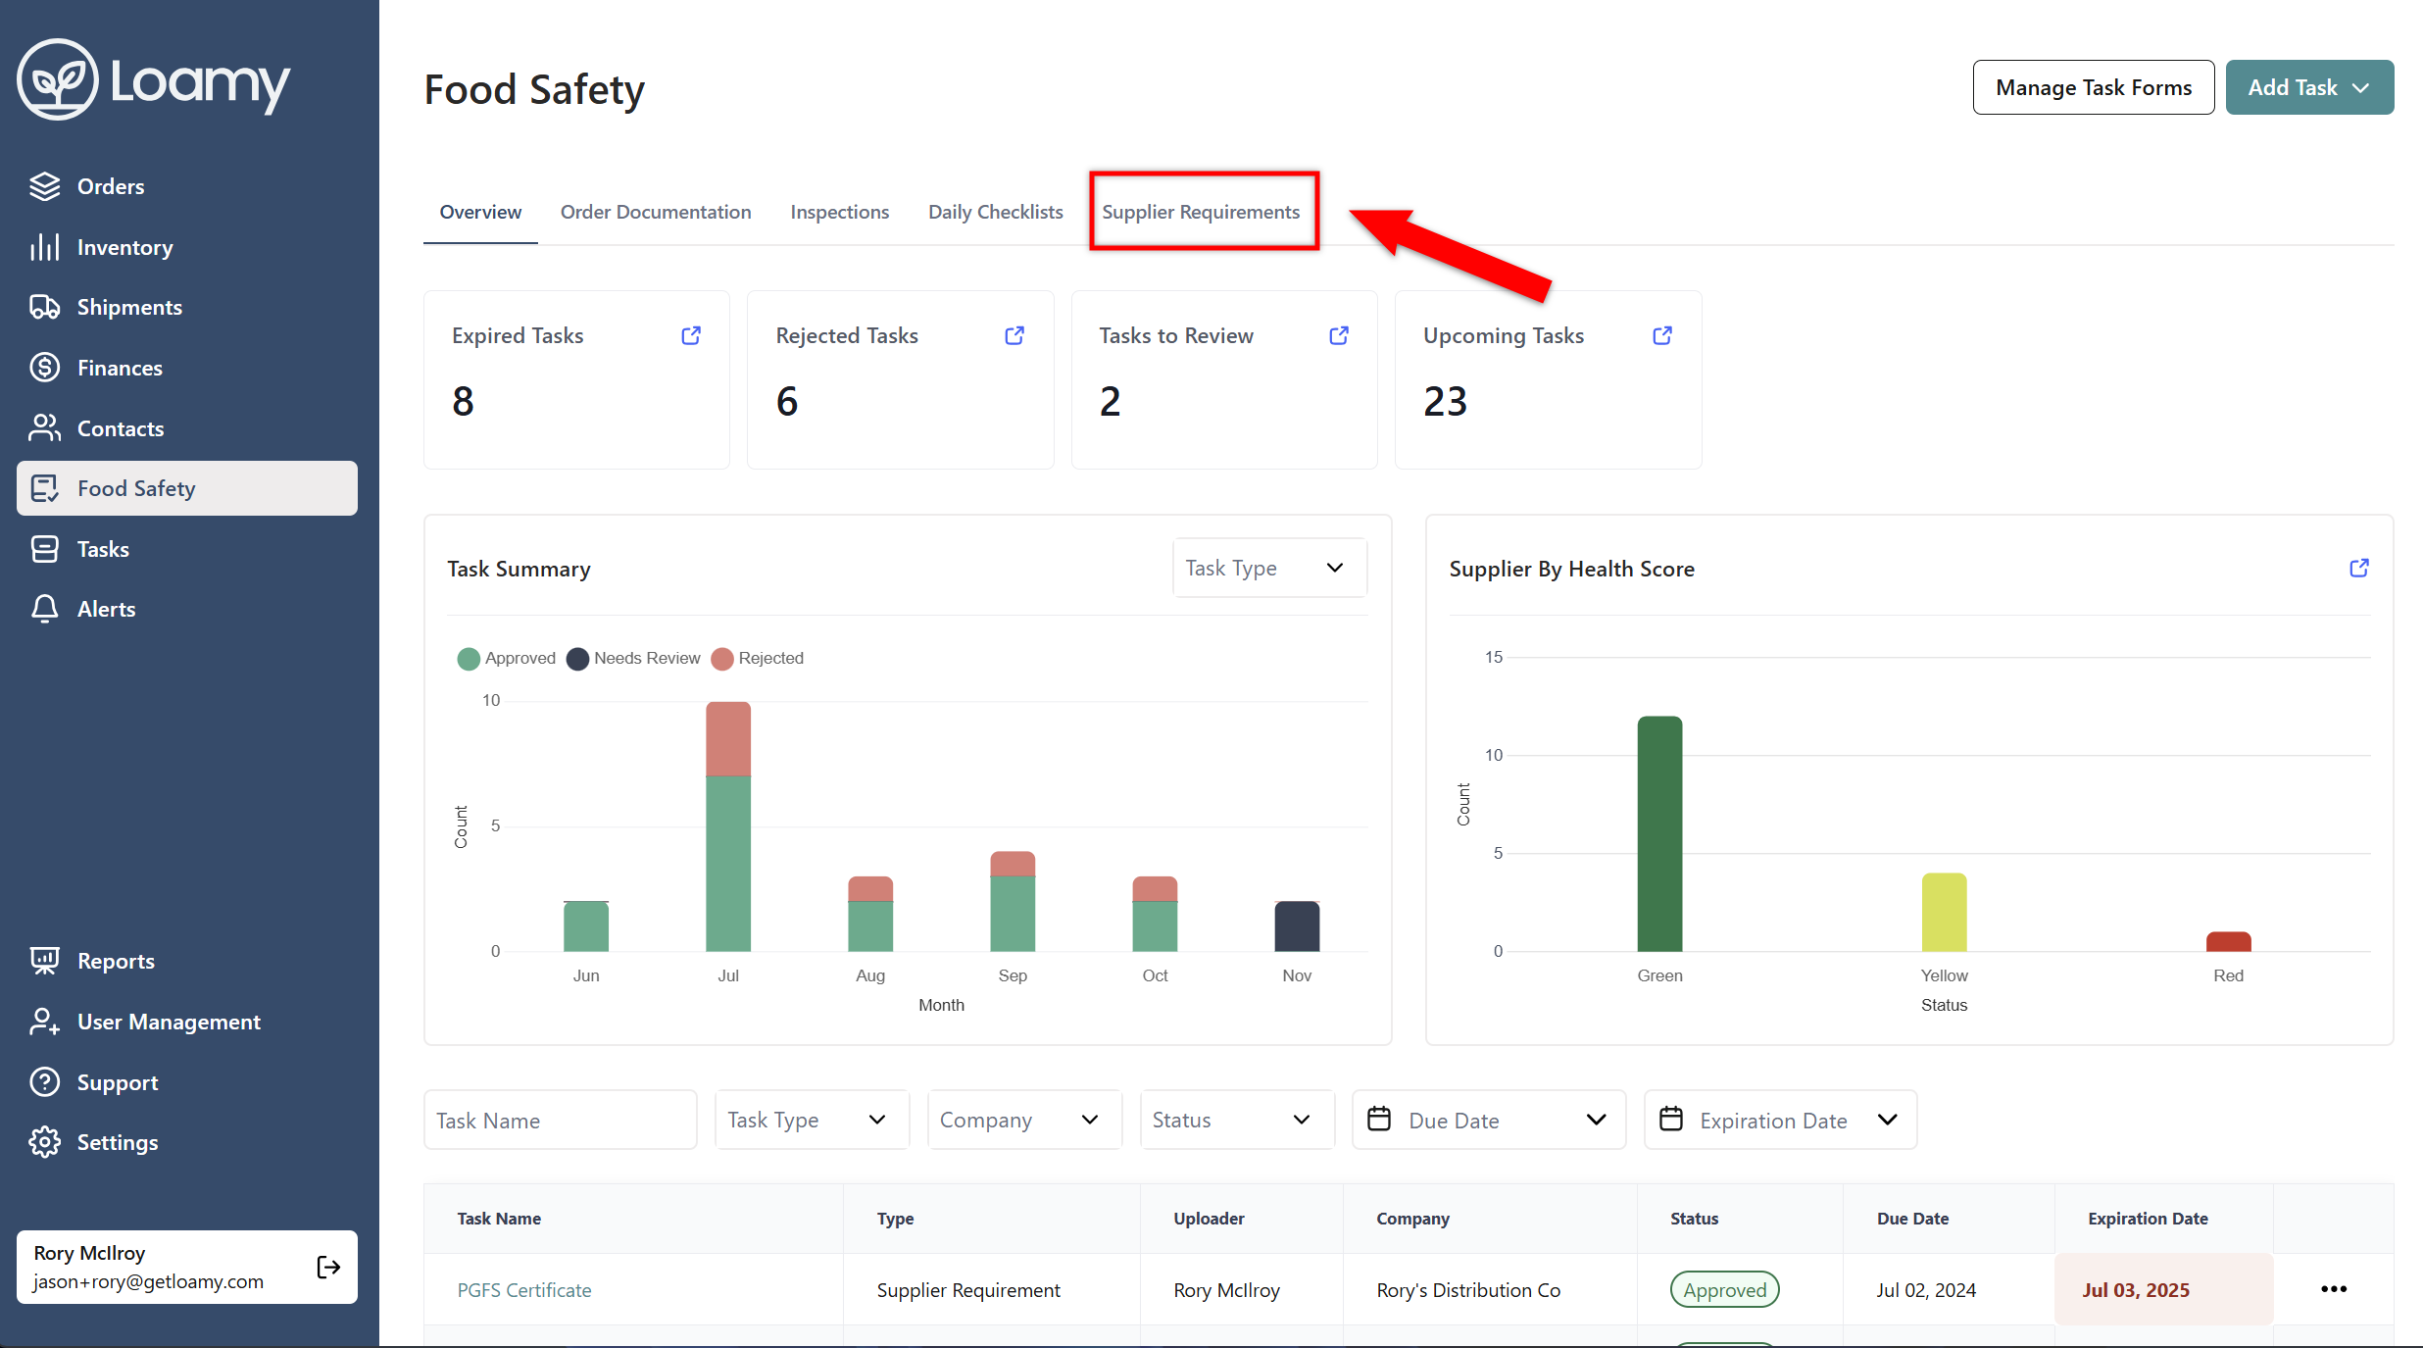Click the logout icon beside Rory McIlroy
This screenshot has height=1348, width=2423.
point(328,1267)
